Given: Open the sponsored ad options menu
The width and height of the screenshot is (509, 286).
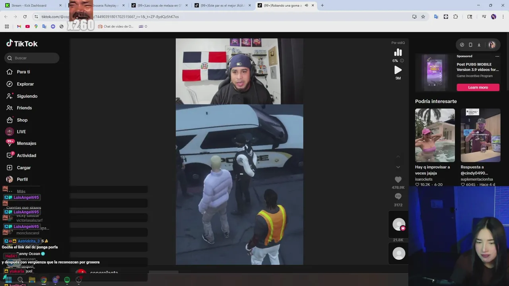Looking at the screenshot, I should click(x=497, y=56).
